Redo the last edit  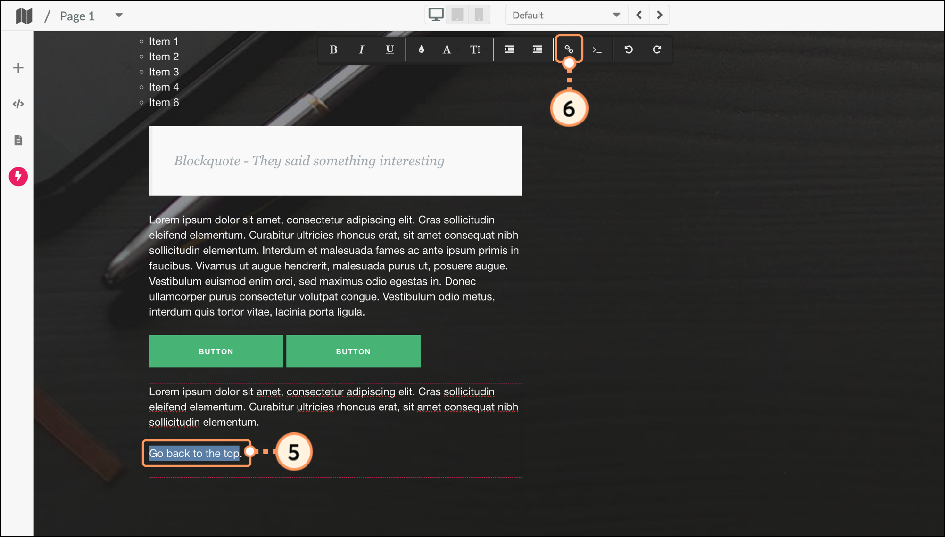click(x=657, y=49)
